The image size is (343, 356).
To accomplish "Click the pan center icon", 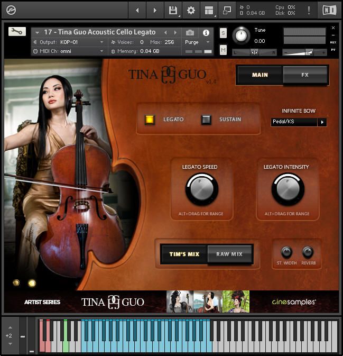I will (254, 52).
